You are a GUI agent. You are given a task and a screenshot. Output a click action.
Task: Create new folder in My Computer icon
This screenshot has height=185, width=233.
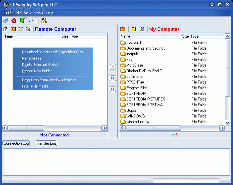[x=134, y=29]
